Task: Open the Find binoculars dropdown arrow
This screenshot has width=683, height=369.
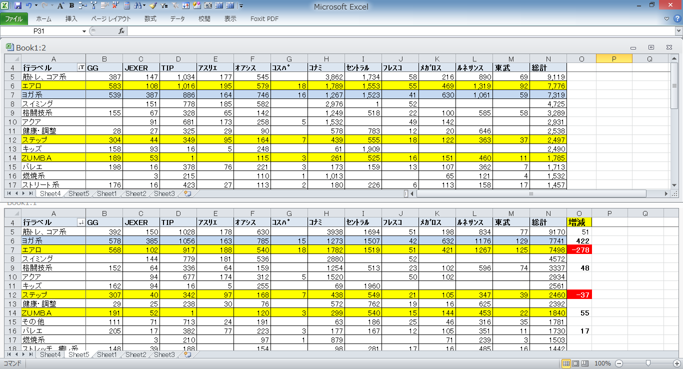Action: (144, 6)
